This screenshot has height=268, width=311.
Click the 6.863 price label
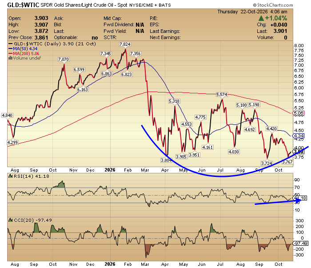click(107, 74)
